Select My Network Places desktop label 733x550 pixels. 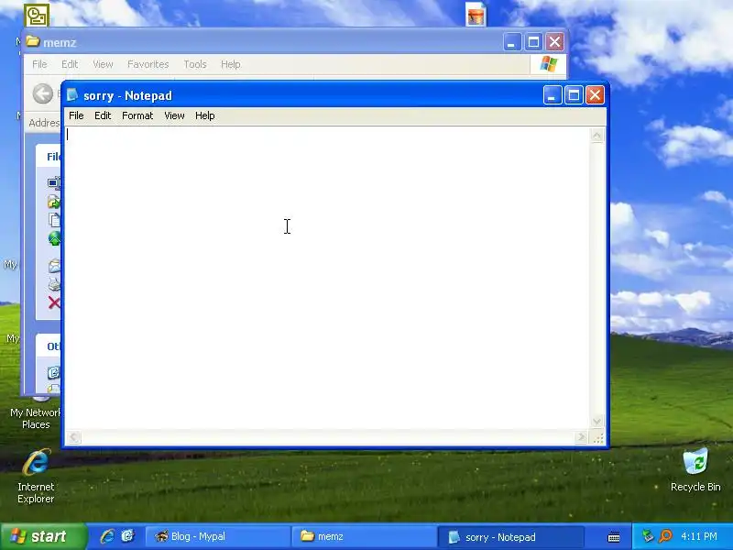[x=36, y=419]
